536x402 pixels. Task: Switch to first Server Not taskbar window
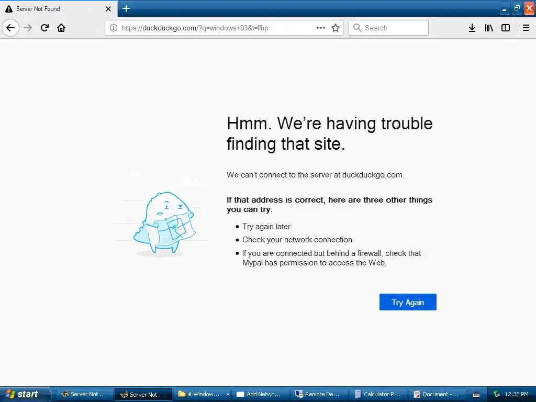[84, 394]
